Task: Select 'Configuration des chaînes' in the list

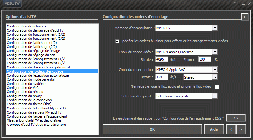Action: 53,26
